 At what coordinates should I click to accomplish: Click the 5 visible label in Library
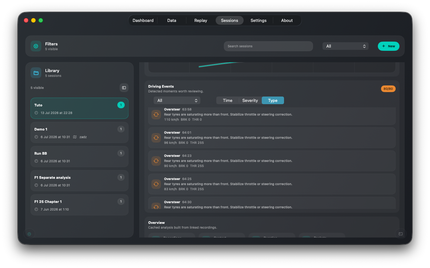pyautogui.click(x=37, y=88)
